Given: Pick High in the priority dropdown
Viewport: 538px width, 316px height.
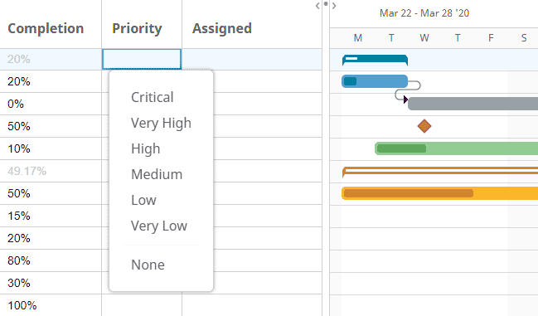Looking at the screenshot, I should (x=145, y=149).
